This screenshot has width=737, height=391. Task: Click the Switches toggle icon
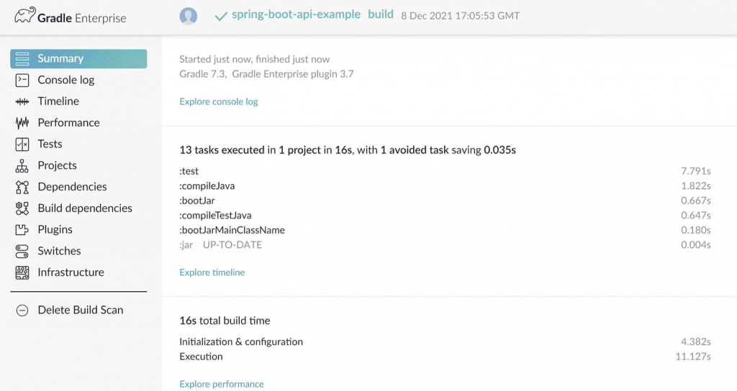[x=22, y=252]
